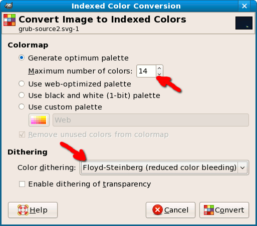Click the lifebuoy icon on Help button
This screenshot has width=257, height=226.
(23, 210)
